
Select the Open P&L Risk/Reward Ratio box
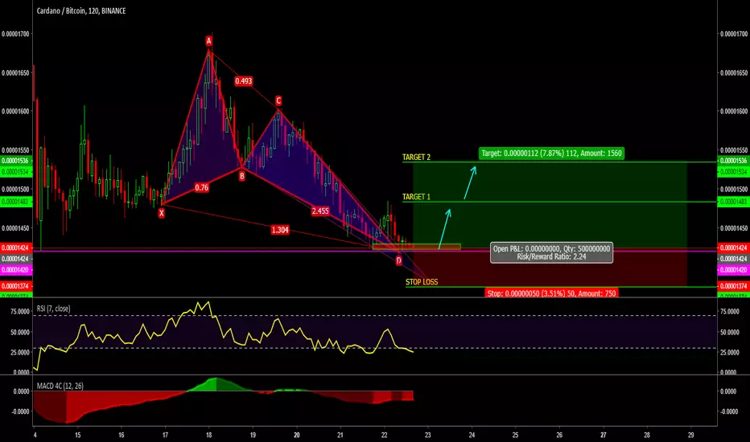pyautogui.click(x=551, y=253)
